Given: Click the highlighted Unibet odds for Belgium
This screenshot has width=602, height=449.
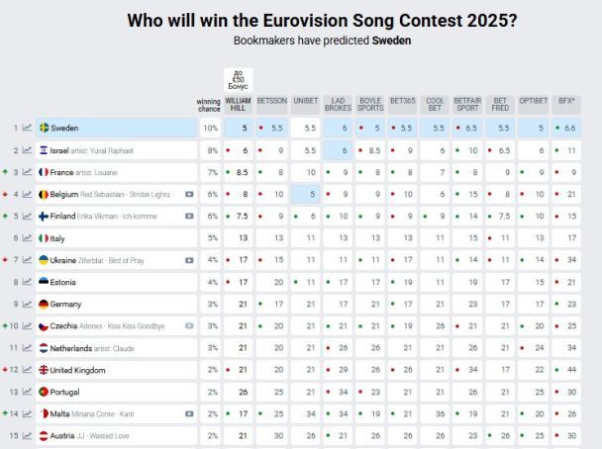Looking at the screenshot, I should click(306, 195).
